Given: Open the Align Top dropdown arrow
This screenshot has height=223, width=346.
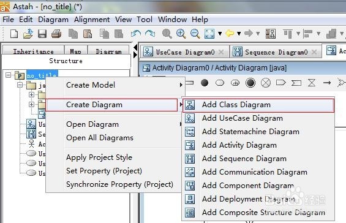Looking at the screenshot, I should [298, 34].
